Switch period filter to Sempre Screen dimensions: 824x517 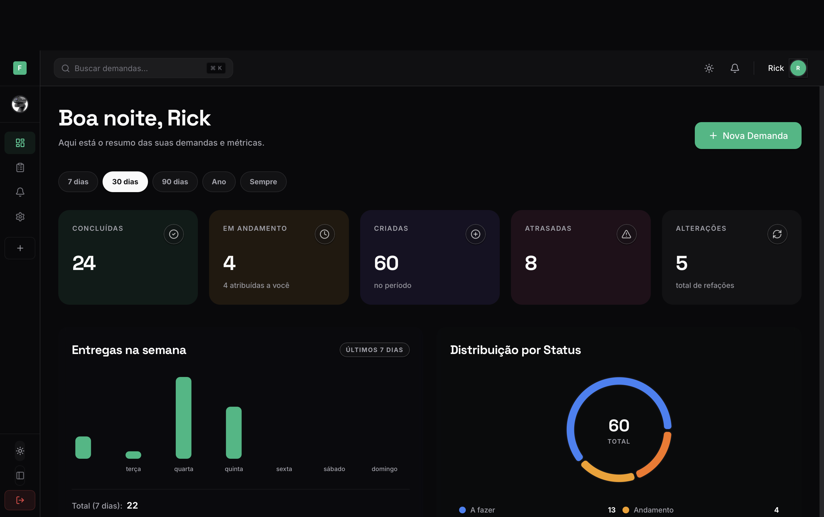click(263, 182)
